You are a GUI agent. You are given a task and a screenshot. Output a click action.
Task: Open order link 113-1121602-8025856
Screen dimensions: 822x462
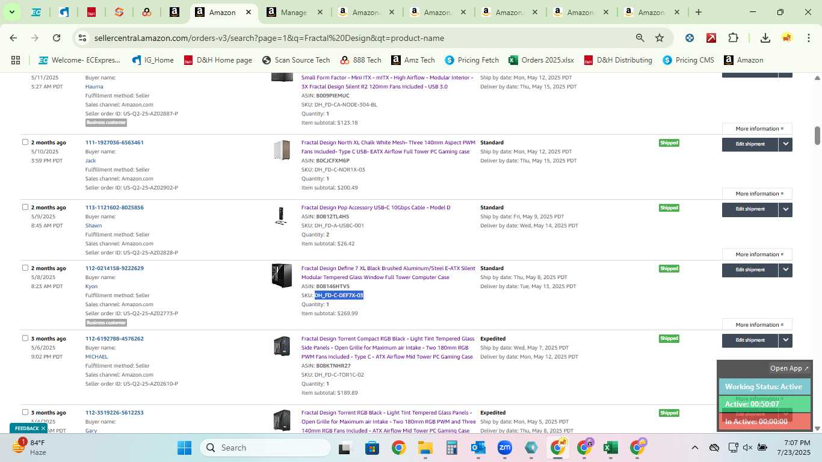[x=114, y=208]
